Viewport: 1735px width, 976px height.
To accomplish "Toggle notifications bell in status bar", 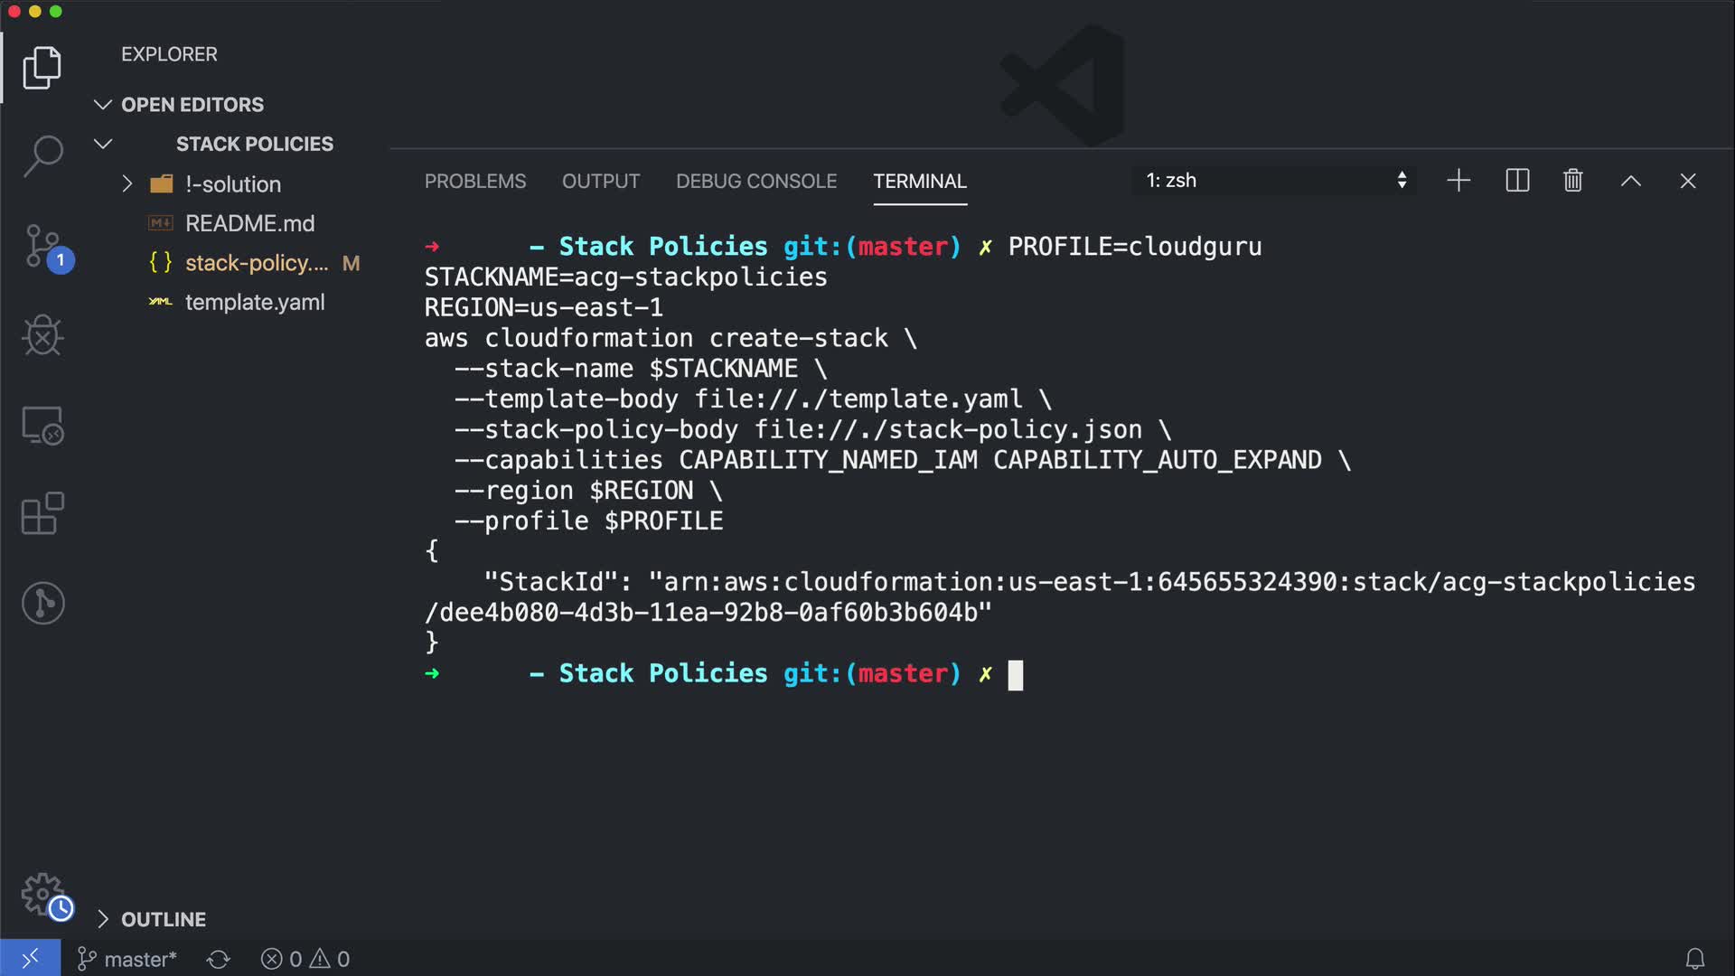I will click(x=1695, y=959).
